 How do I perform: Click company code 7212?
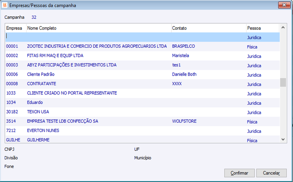pos(11,130)
